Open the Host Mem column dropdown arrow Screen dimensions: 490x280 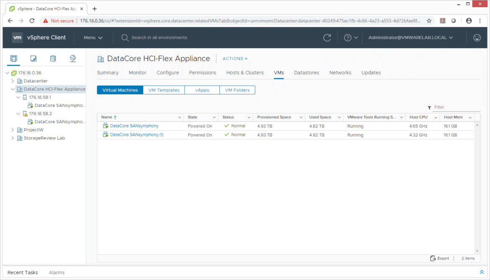coord(470,117)
